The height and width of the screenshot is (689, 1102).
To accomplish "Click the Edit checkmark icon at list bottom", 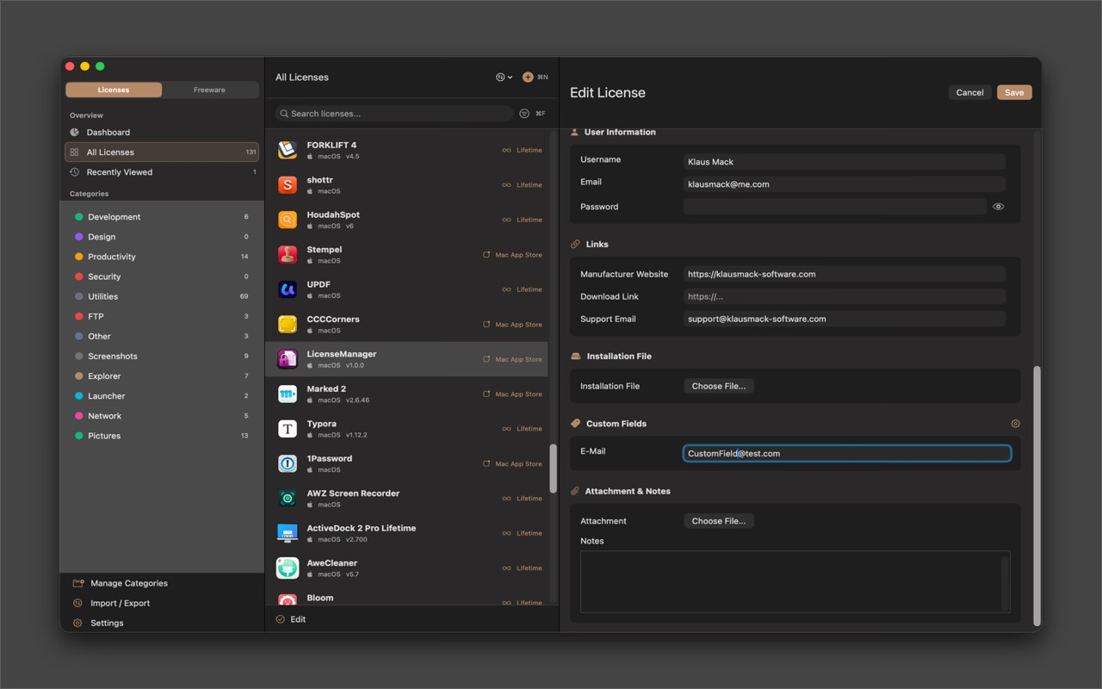I will click(281, 619).
